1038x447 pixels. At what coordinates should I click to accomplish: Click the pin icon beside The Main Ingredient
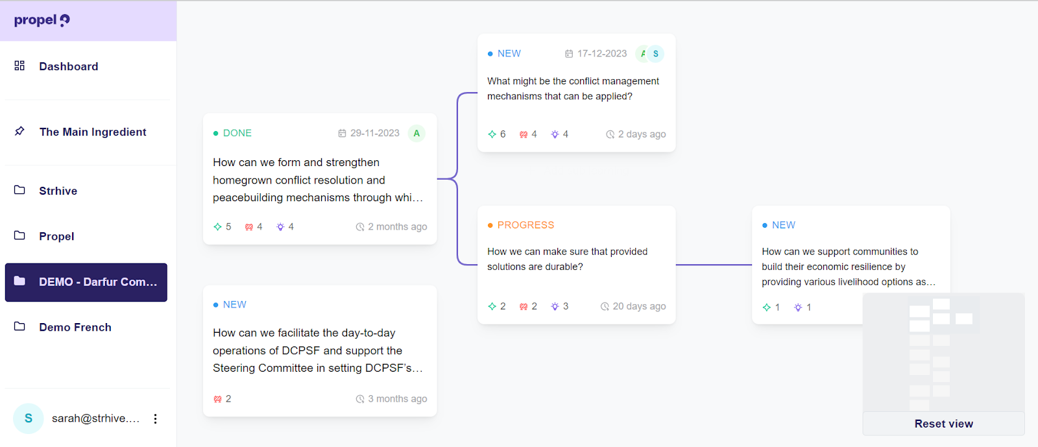19,131
